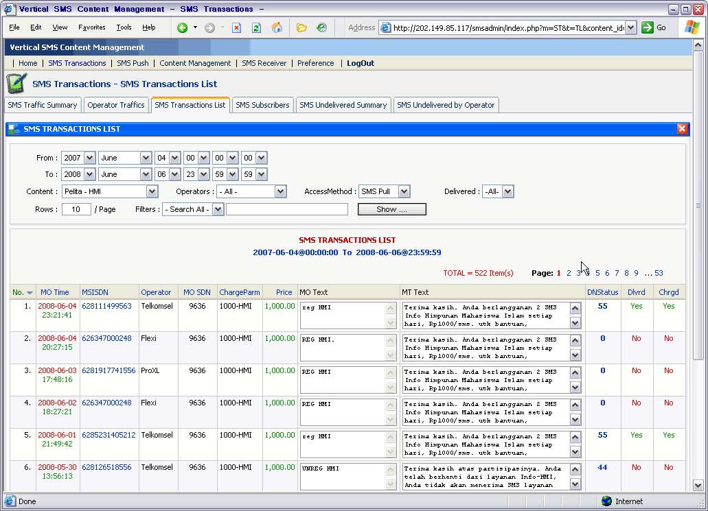
Task: Open the Favorites folder icon in toolbar
Action: tap(301, 28)
